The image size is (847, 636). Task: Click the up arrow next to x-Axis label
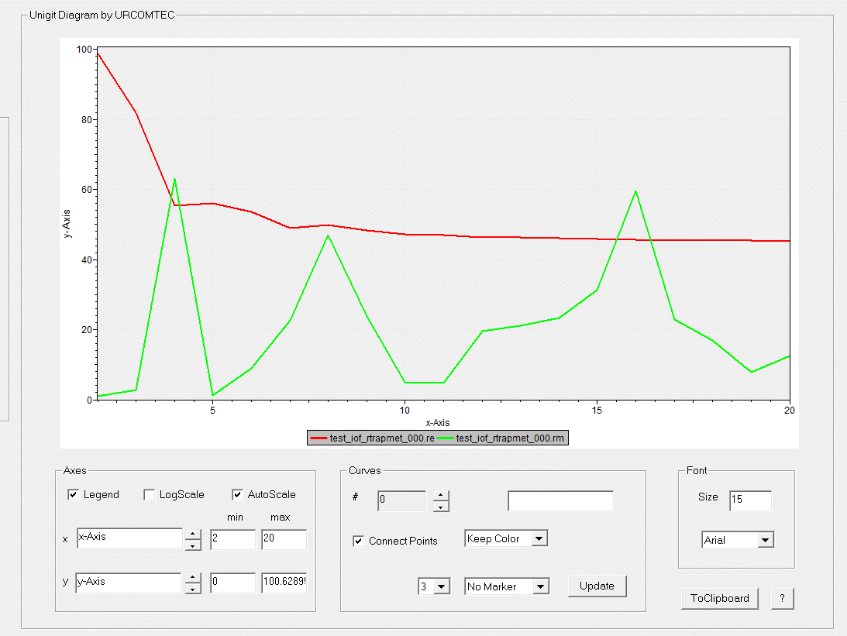pyautogui.click(x=193, y=534)
